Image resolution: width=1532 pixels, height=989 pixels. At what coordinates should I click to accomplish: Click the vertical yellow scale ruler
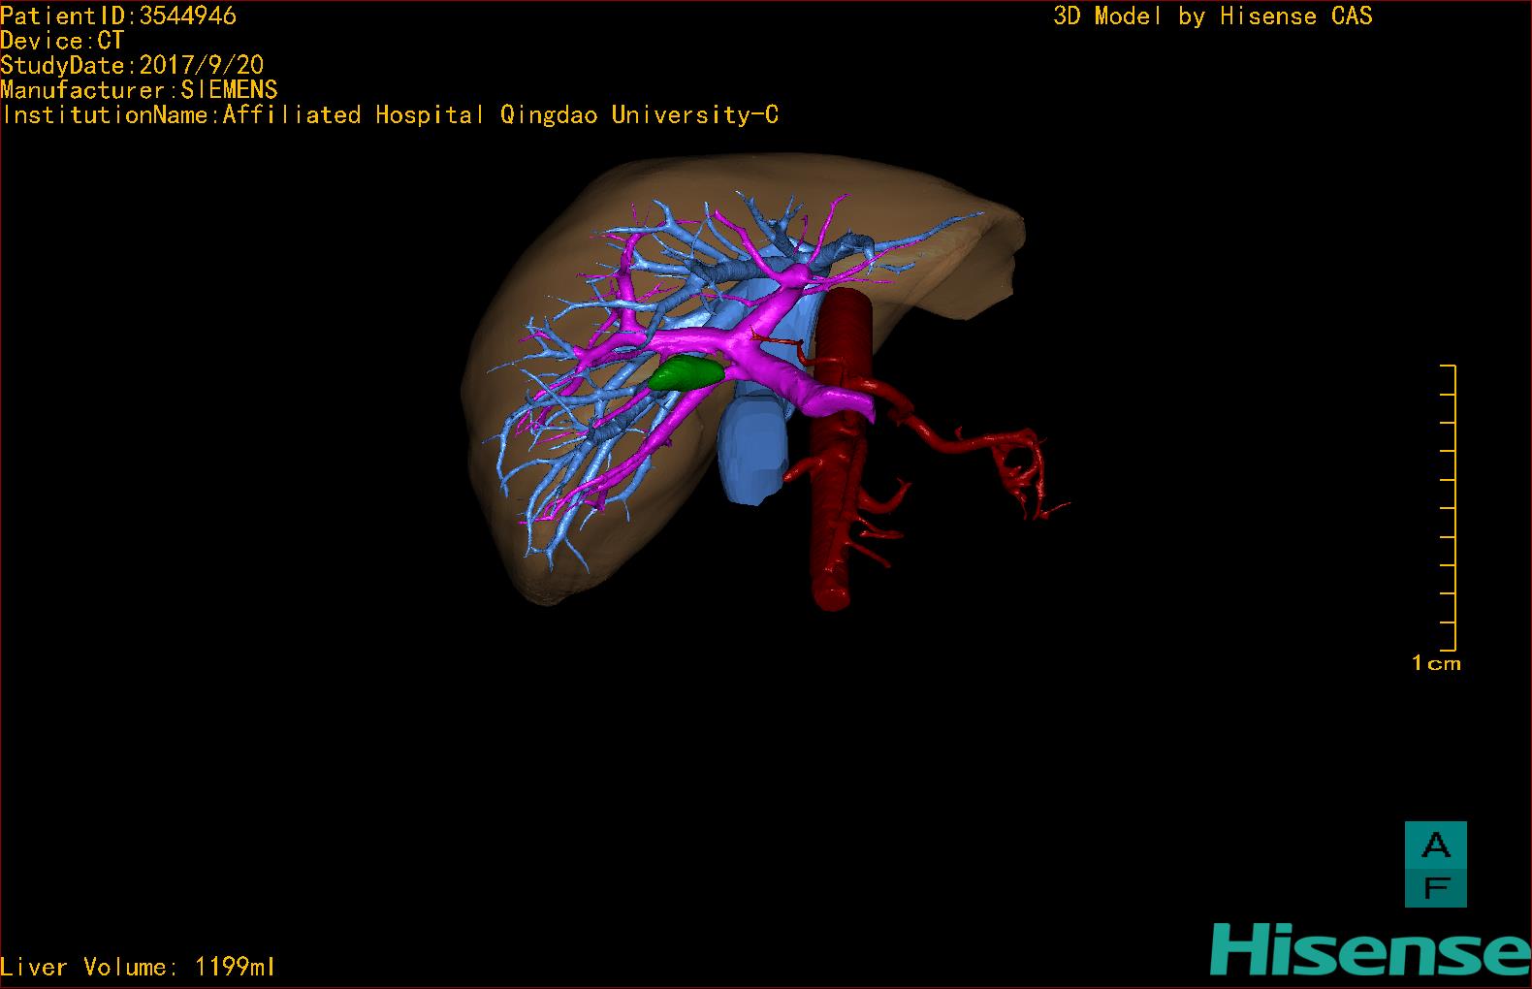pyautogui.click(x=1449, y=507)
